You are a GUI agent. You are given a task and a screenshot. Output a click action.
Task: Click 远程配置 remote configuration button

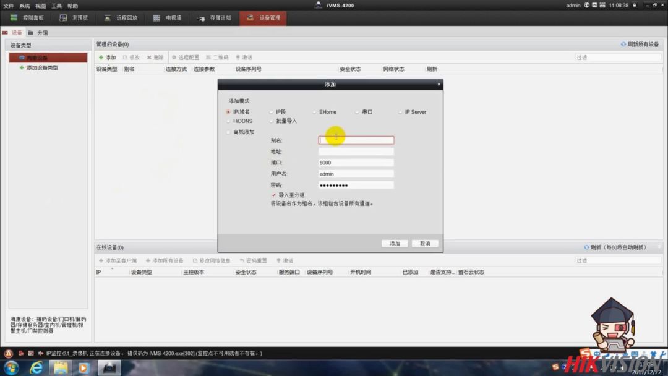point(186,58)
